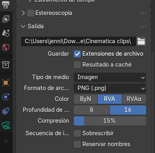The width and height of the screenshot is (155, 153).
Task: Open the Object Constraints properties icon
Action: click(x=6, y=111)
